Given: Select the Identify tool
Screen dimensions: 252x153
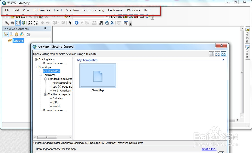Looking at the screenshot, I should pos(77,23).
